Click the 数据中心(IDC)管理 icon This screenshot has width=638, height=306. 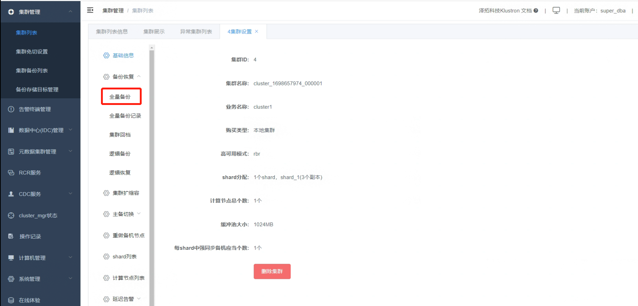point(11,130)
